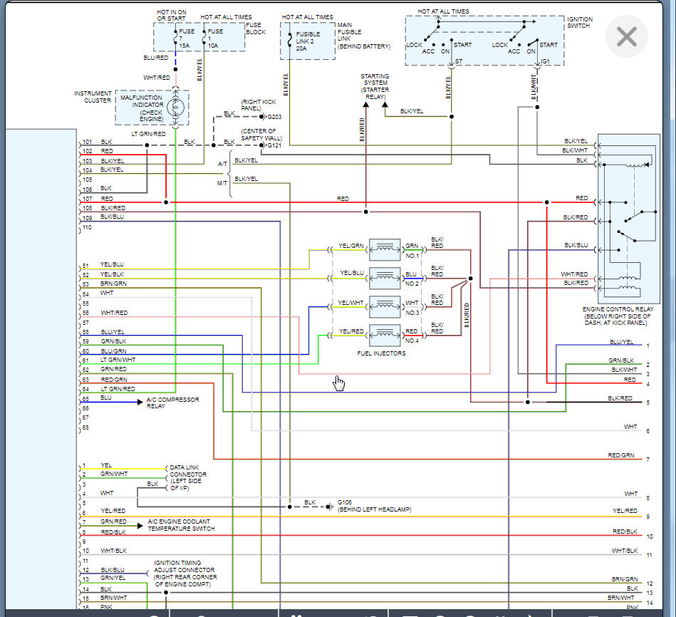This screenshot has height=617, width=676.
Task: Close the wiring diagram overlay
Action: tap(626, 36)
